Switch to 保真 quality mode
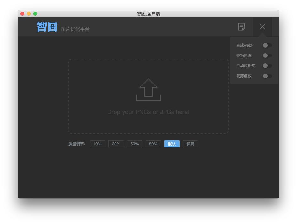 click(190, 144)
